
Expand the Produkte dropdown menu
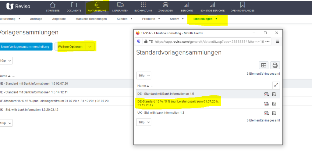(x=159, y=19)
